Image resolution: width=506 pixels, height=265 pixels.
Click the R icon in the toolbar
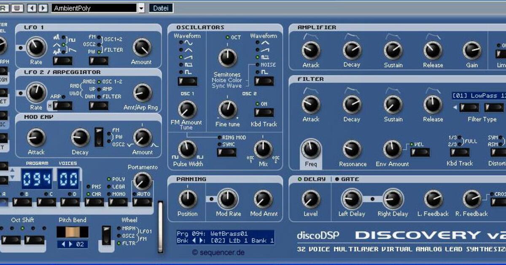[3, 8]
